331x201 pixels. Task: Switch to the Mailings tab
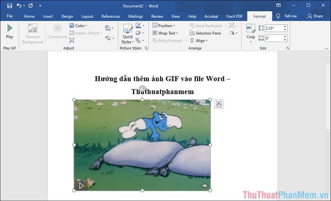[136, 16]
